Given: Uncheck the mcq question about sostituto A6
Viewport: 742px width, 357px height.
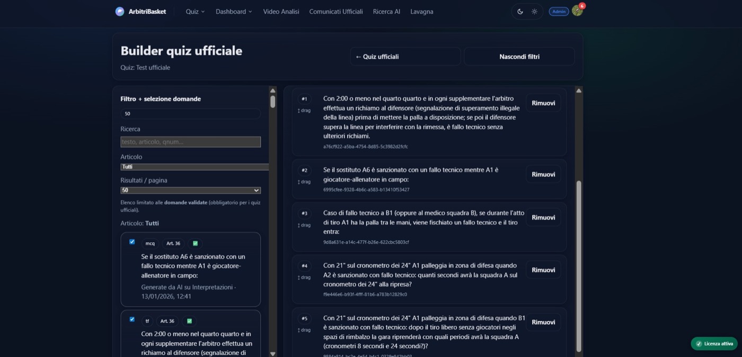Looking at the screenshot, I should (x=132, y=242).
